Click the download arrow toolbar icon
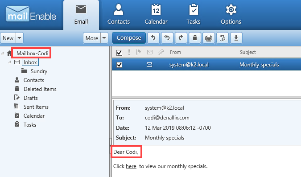Screen dimensions: 301x177 click(x=236, y=38)
